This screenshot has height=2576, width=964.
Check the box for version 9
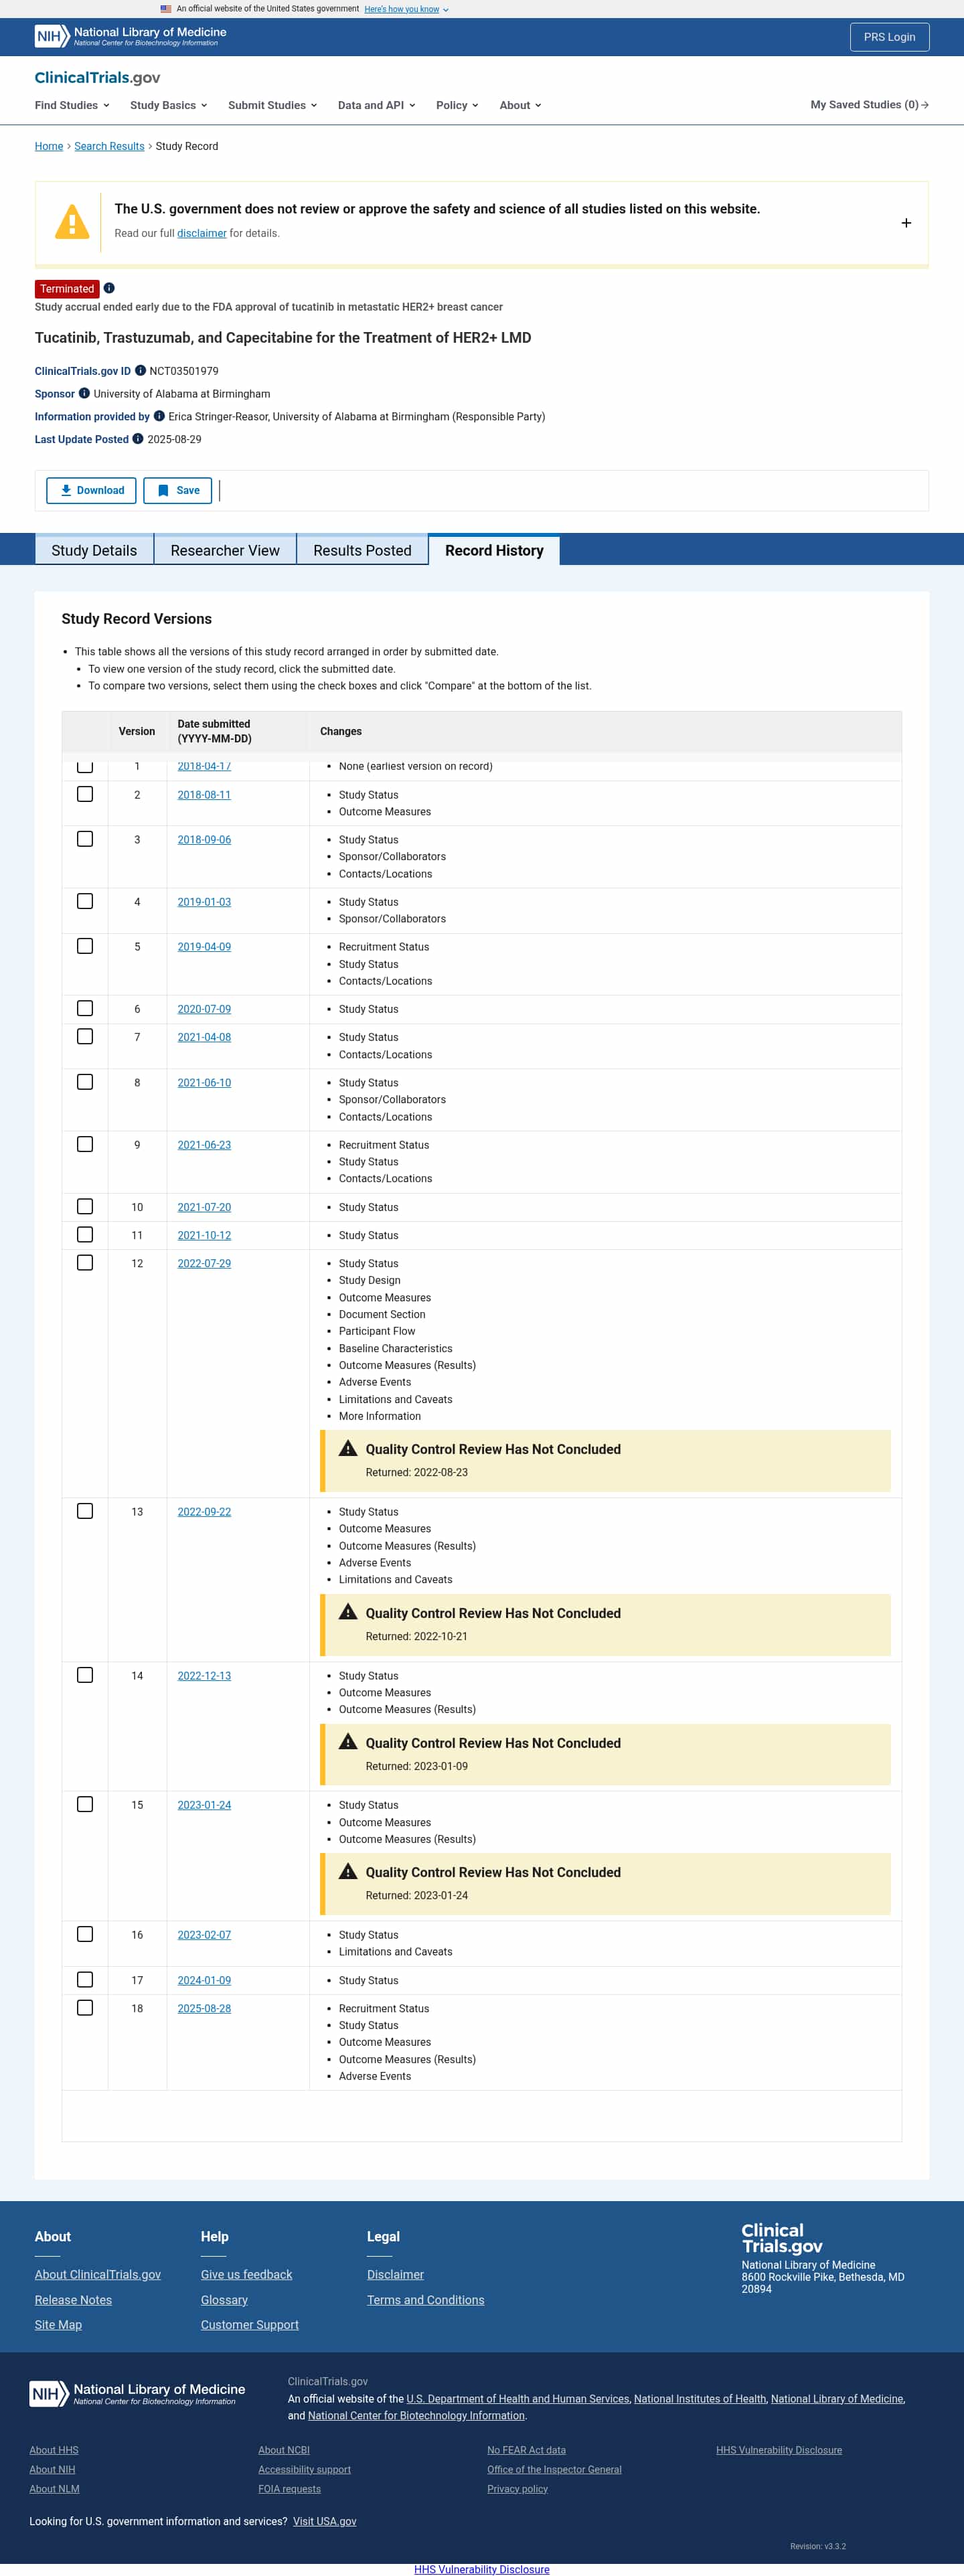point(85,1144)
